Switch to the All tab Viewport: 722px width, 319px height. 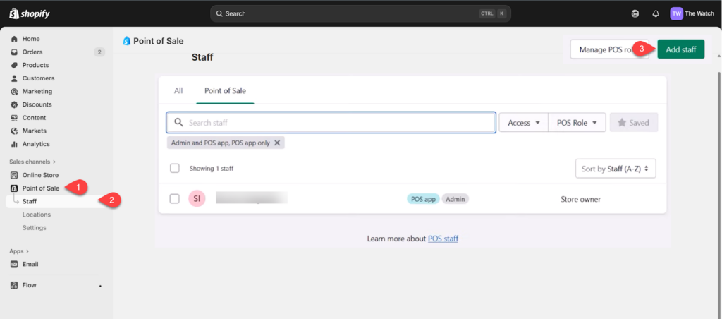tap(178, 91)
